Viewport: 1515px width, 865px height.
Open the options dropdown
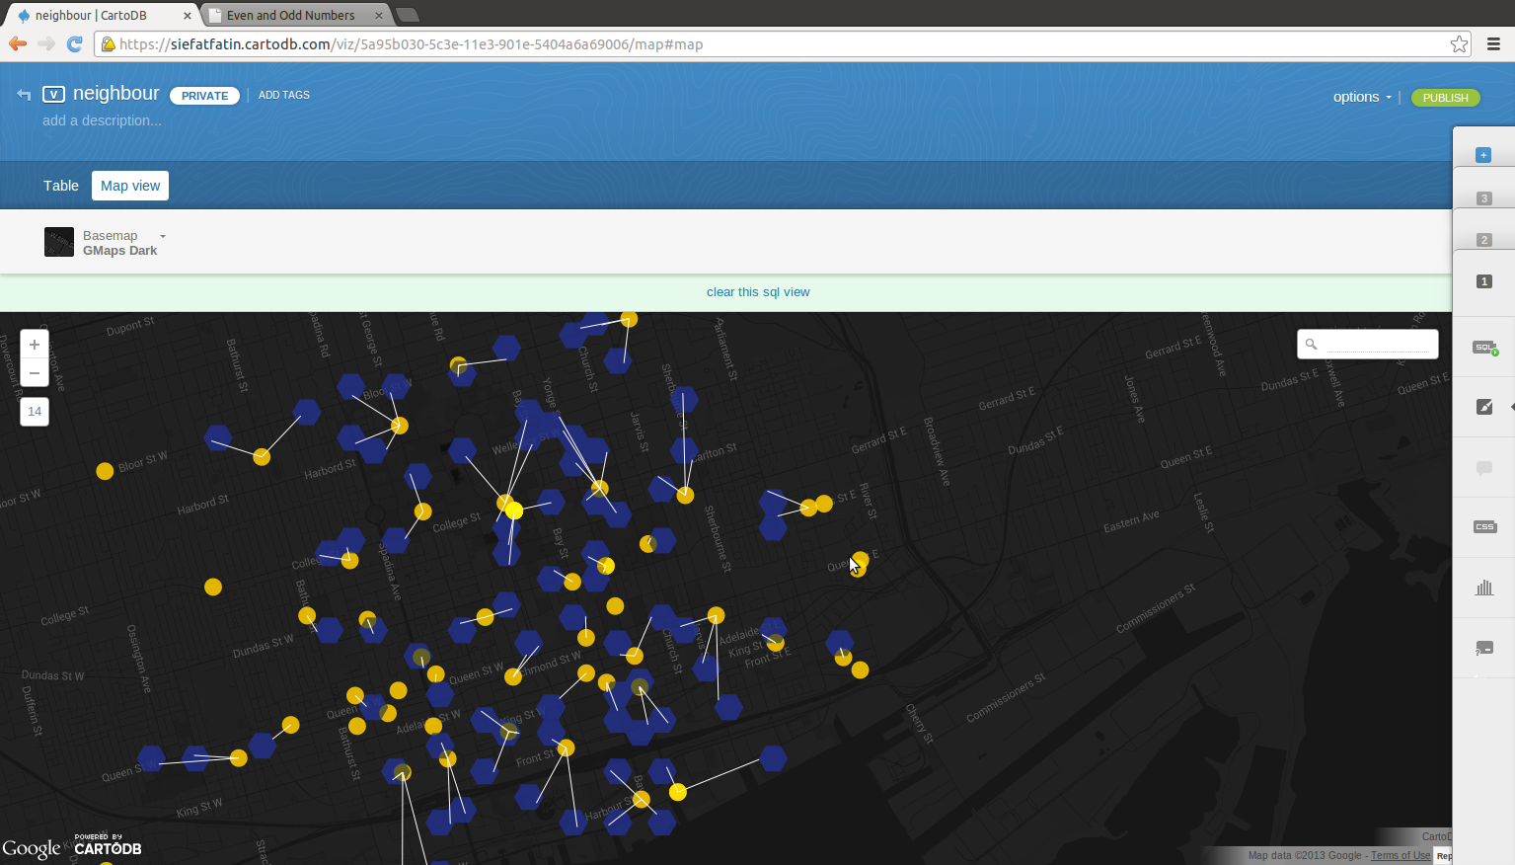(x=1362, y=97)
